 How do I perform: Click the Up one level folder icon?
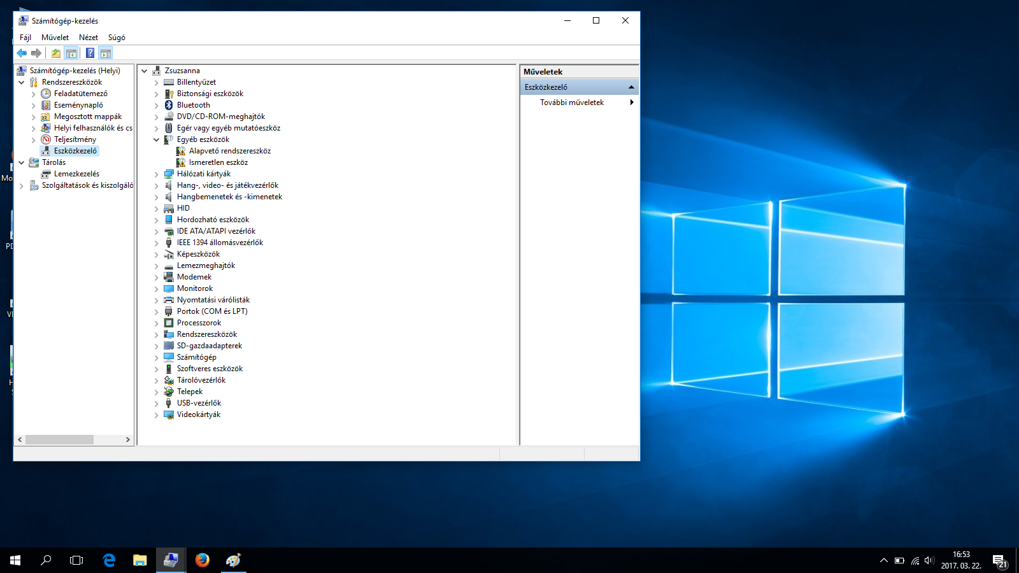click(56, 53)
